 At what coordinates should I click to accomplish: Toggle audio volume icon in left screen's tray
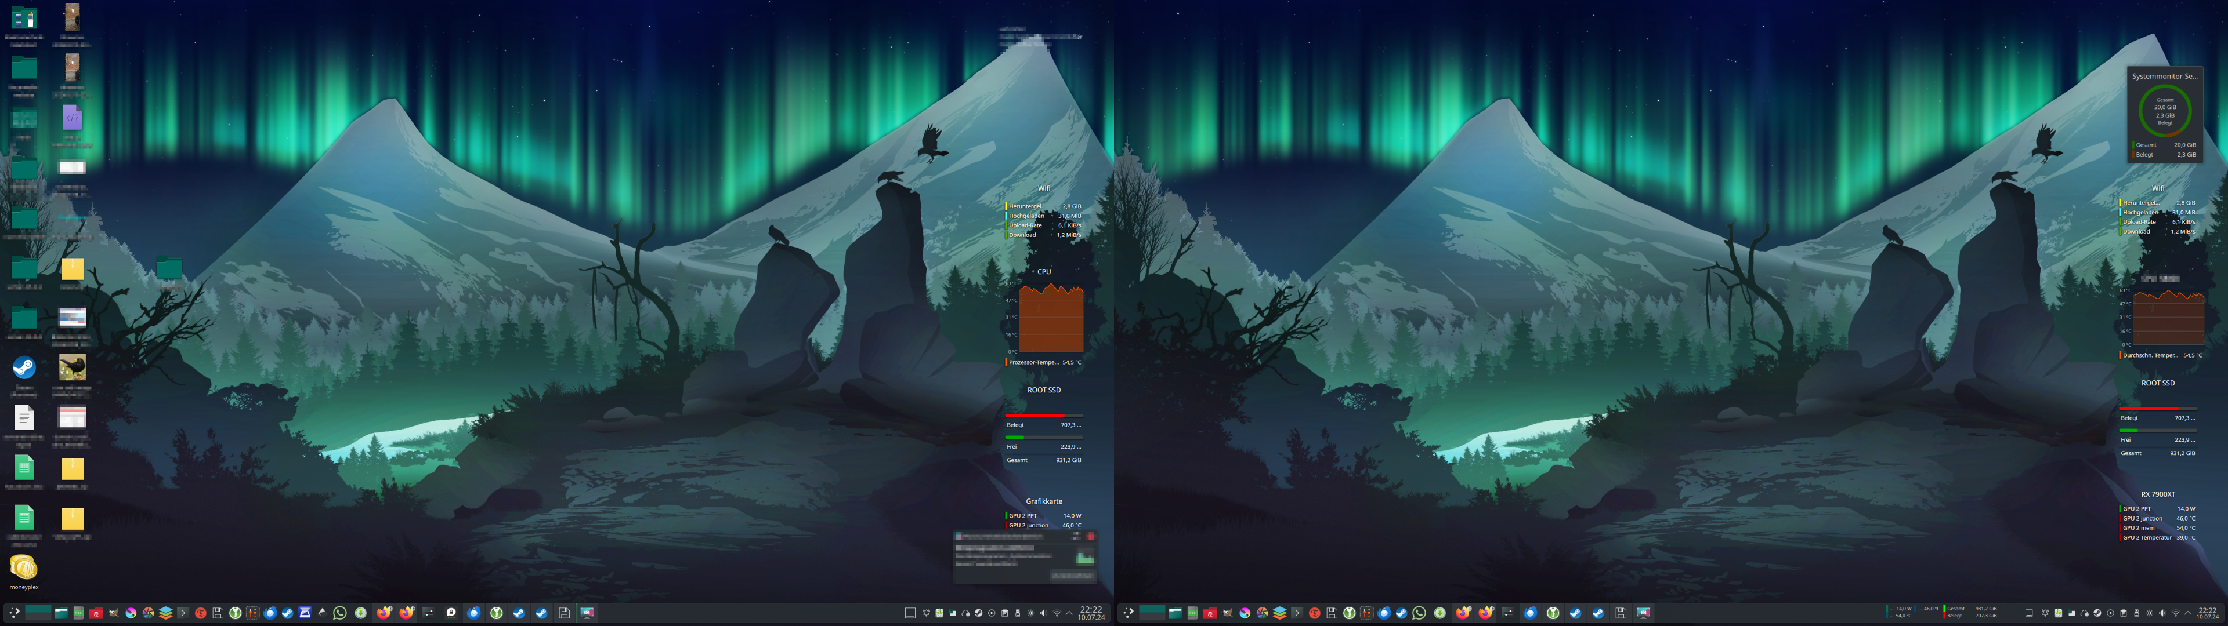1044,613
